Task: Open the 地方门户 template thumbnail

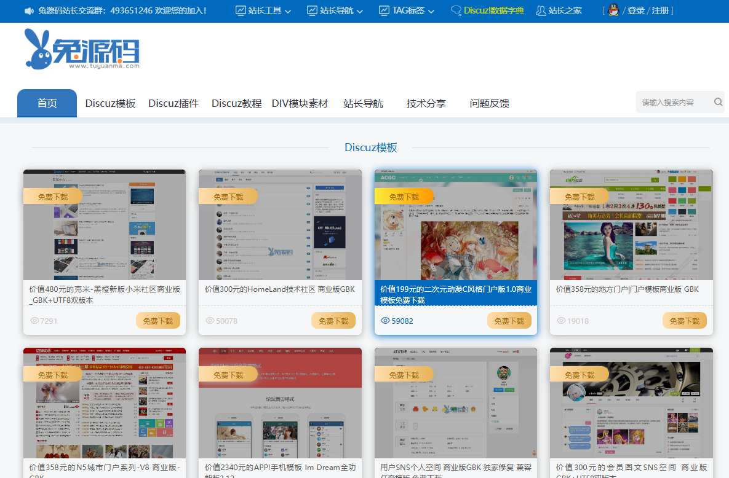Action: pos(631,225)
